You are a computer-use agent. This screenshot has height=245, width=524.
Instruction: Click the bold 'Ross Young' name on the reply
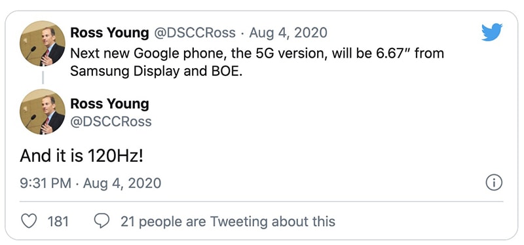[x=109, y=104]
